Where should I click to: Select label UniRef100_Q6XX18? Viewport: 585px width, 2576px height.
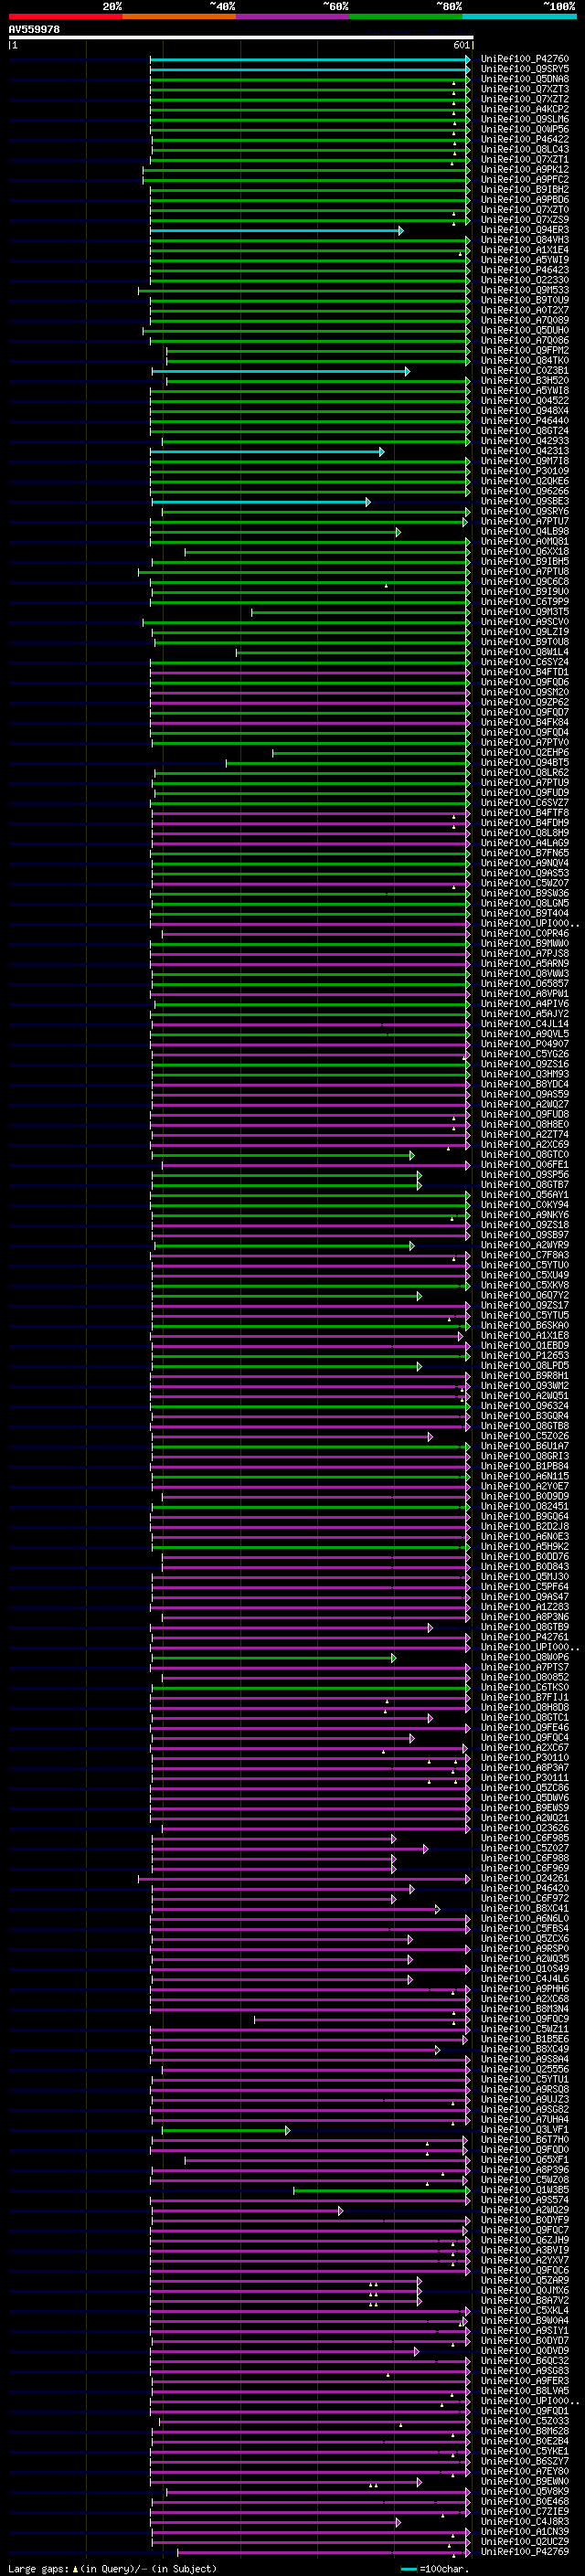525,552
